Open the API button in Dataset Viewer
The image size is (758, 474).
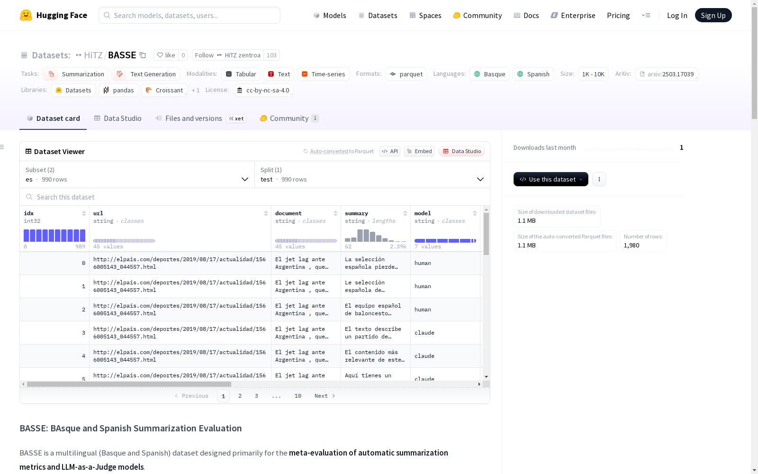390,151
